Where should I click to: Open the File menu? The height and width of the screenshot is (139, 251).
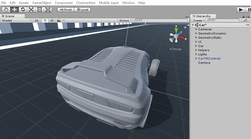(x=3, y=3)
